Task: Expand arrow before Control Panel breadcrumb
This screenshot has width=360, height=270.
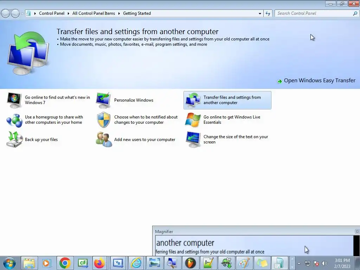Action: (35, 13)
